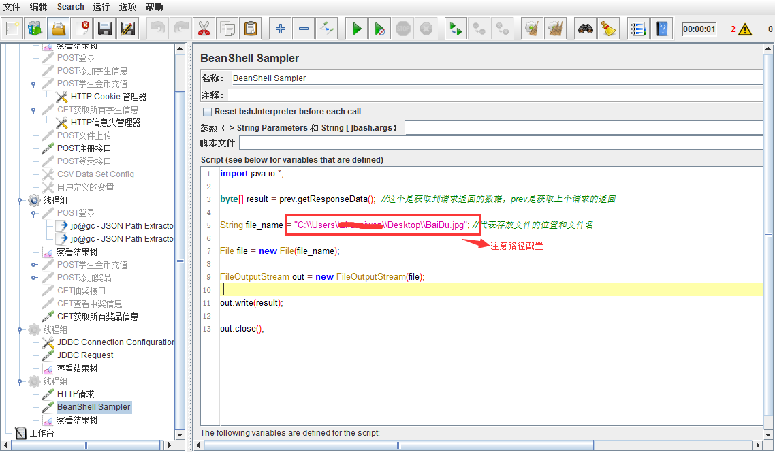The image size is (775, 452).
Task: Click the Save test plan floppy icon
Action: pos(104,29)
